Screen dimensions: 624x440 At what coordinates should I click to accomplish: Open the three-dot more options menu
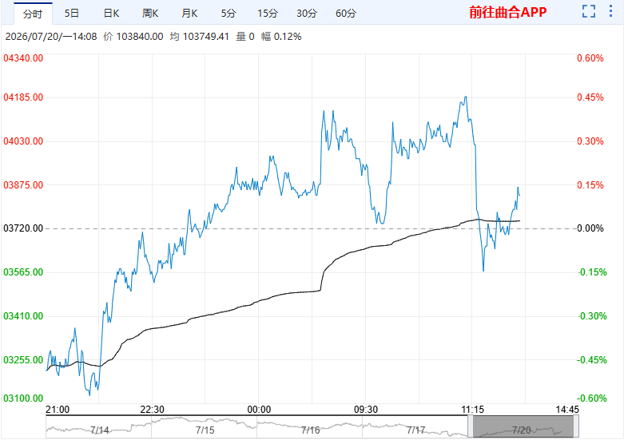[x=610, y=11]
